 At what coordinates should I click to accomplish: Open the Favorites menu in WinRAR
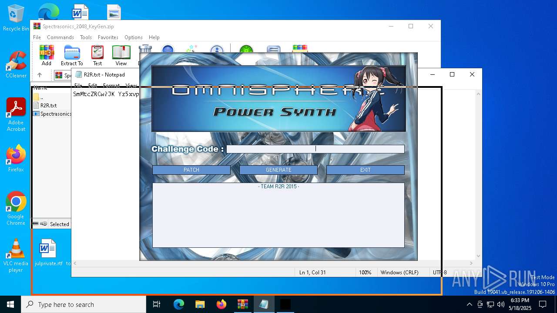click(108, 37)
